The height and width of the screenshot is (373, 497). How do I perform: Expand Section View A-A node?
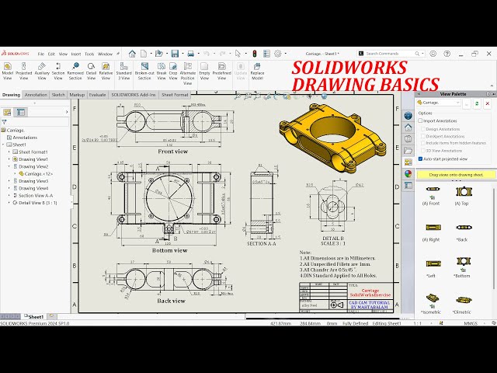[9, 196]
